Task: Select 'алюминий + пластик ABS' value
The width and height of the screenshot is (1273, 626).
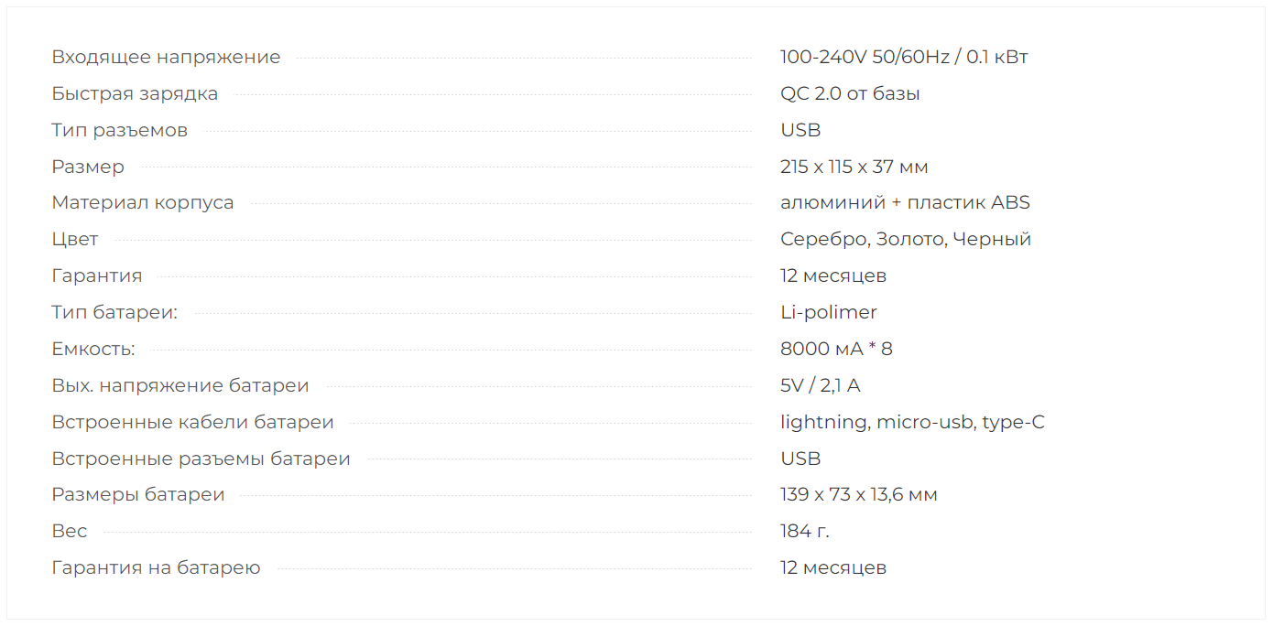Action: (x=905, y=202)
